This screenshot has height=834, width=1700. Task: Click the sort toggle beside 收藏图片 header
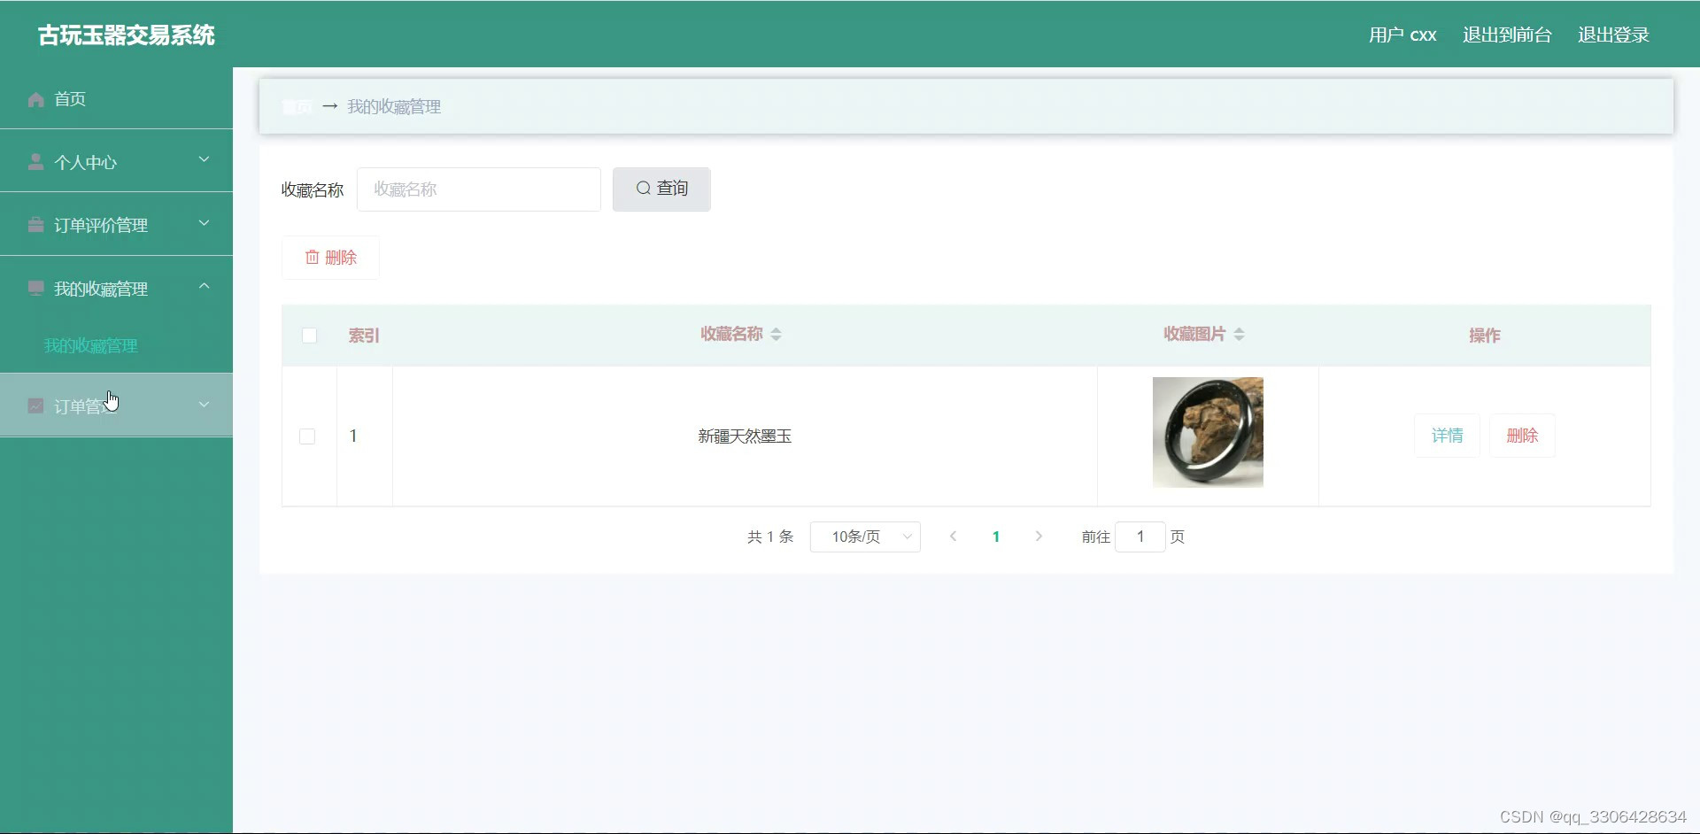pyautogui.click(x=1240, y=334)
